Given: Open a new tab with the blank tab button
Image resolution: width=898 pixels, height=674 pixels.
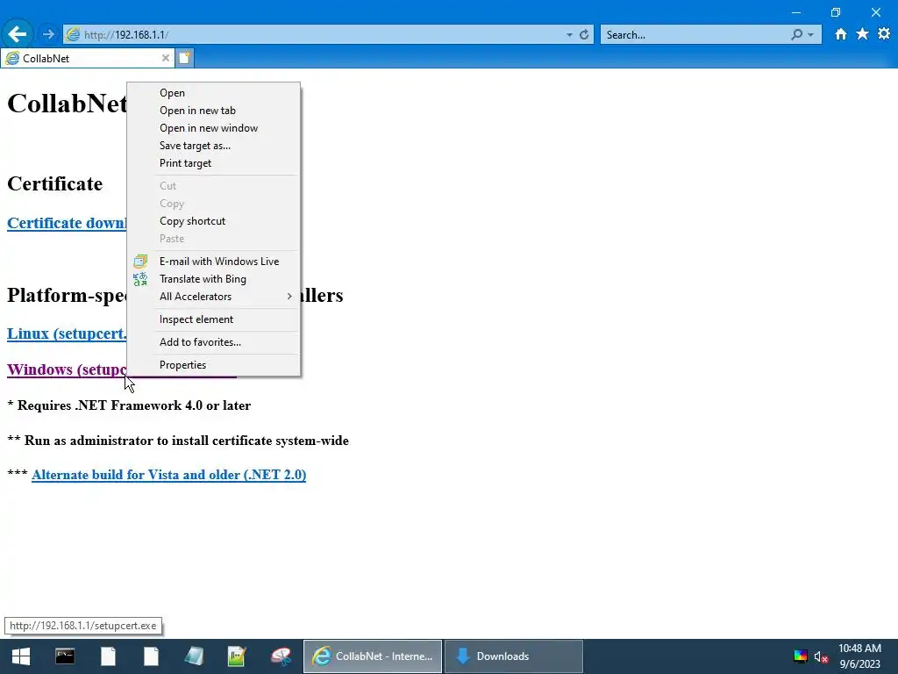Looking at the screenshot, I should (x=184, y=58).
